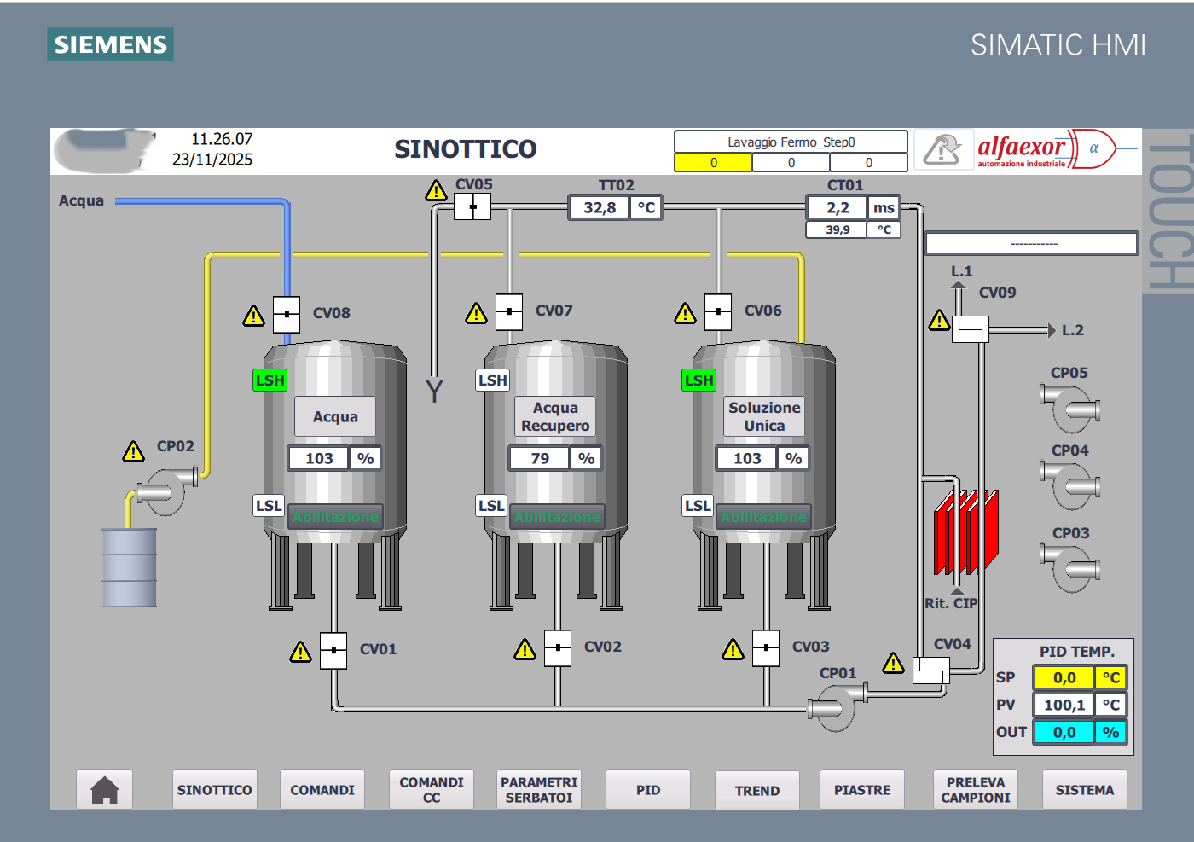Click the red heat exchanger plates
The image size is (1194, 842).
tap(965, 532)
